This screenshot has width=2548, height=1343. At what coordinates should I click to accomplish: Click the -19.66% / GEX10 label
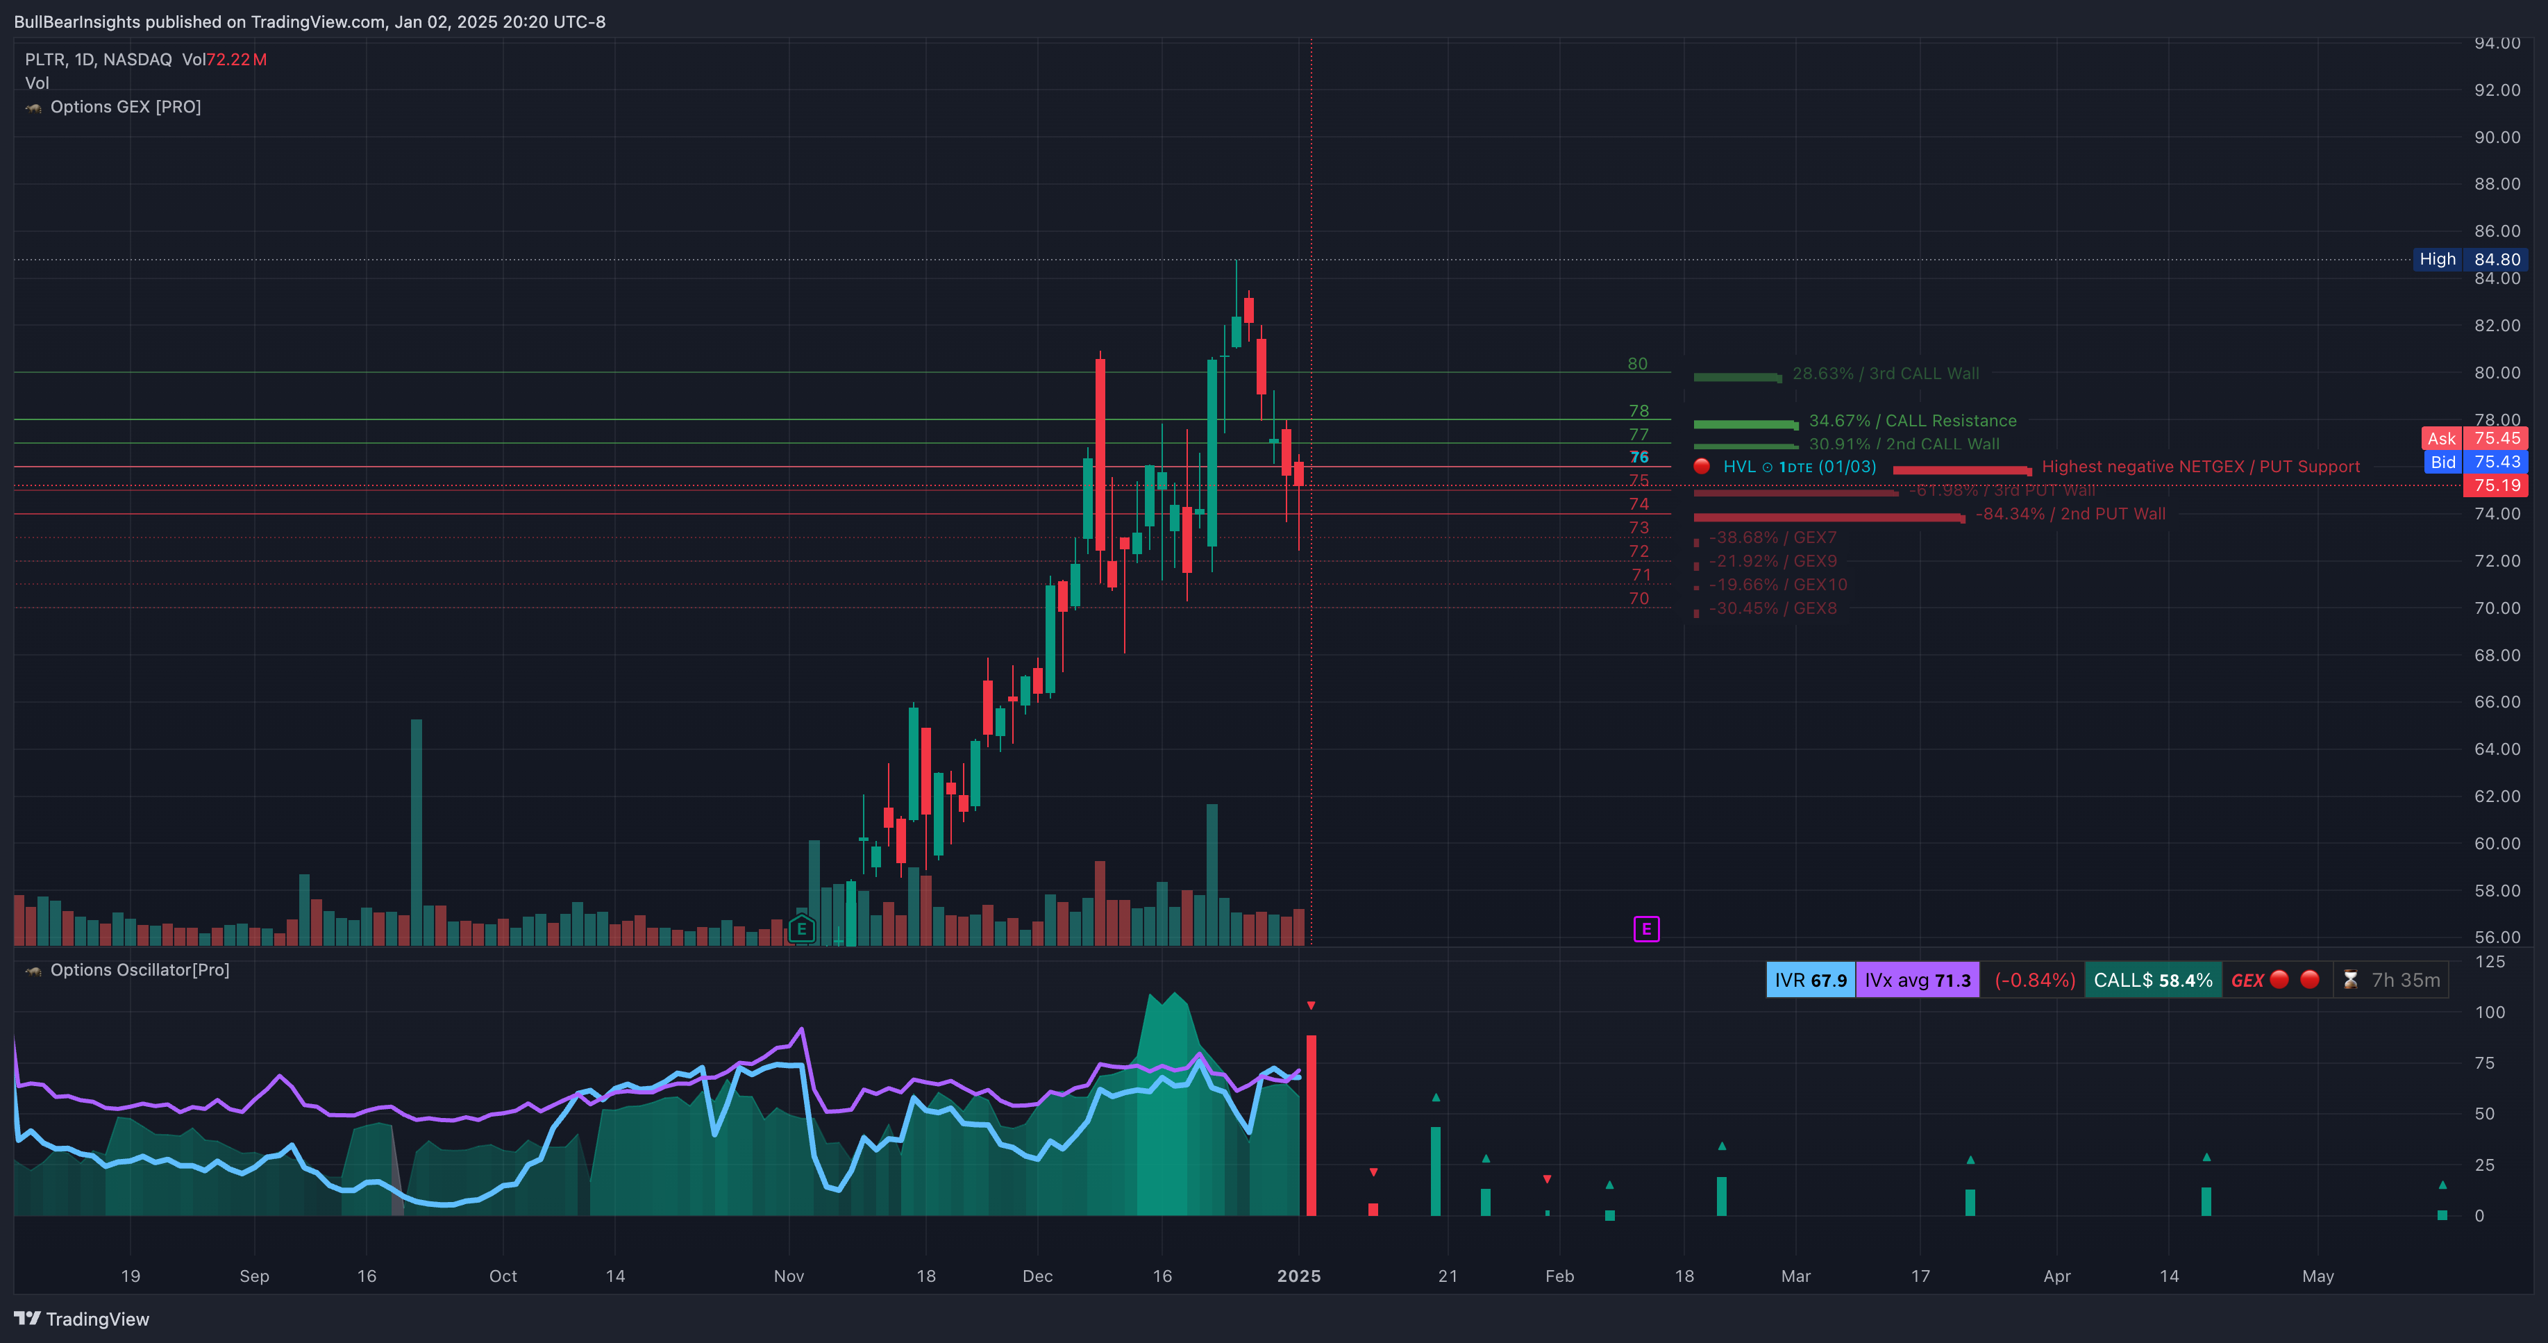(1777, 585)
